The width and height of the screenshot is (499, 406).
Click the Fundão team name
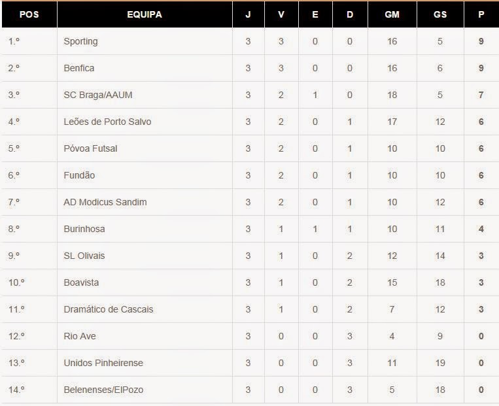click(79, 175)
